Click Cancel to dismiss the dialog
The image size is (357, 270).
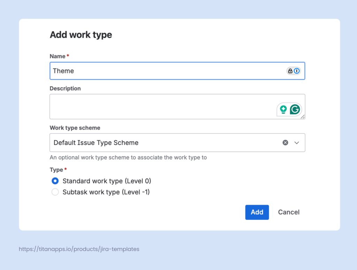[x=289, y=212]
